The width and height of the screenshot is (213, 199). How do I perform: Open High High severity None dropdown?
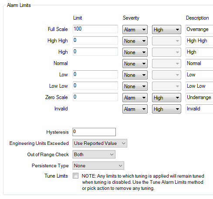pos(135,41)
